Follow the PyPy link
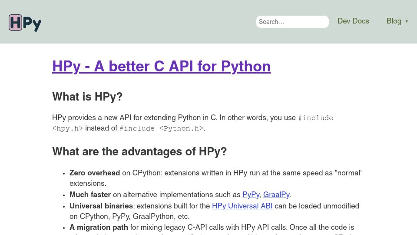The height and width of the screenshot is (235, 417). [x=251, y=195]
